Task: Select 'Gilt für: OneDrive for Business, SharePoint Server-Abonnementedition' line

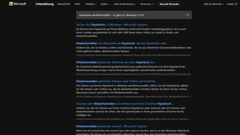Action: [x=133, y=97]
